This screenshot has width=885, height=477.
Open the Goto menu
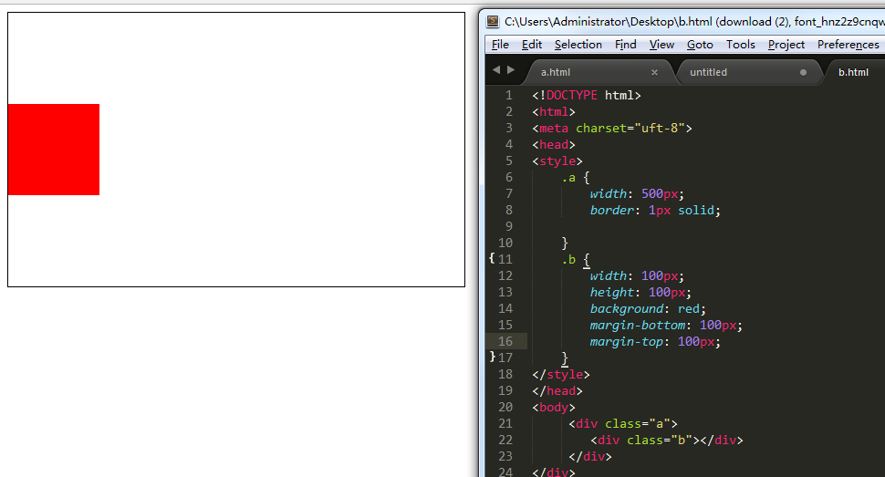(700, 45)
